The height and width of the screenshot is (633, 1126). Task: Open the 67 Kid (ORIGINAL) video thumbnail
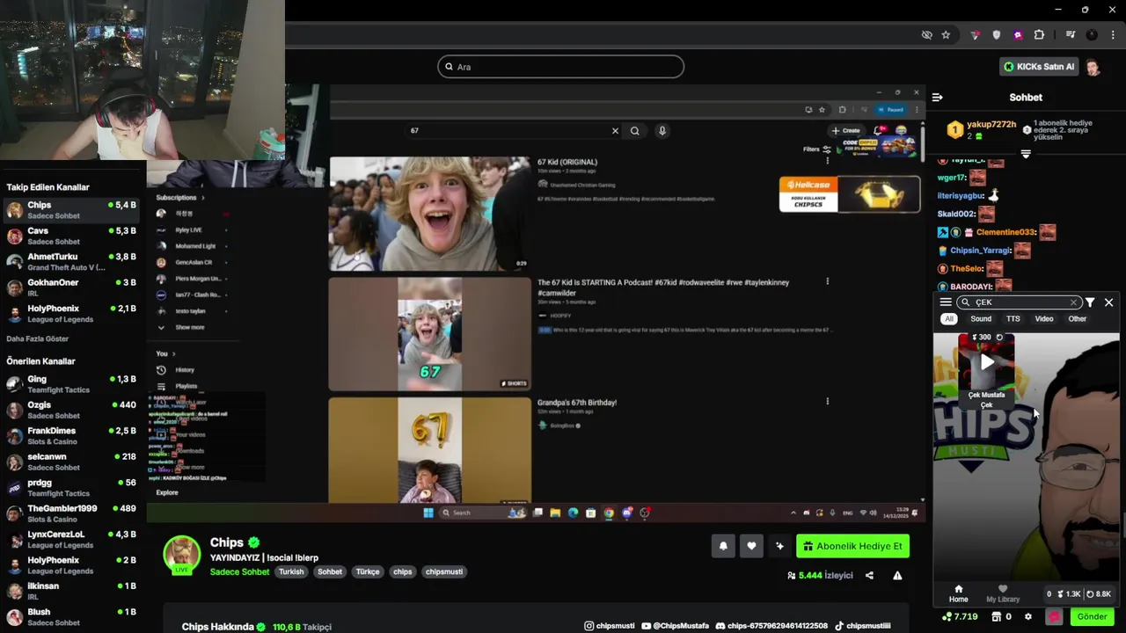(429, 214)
